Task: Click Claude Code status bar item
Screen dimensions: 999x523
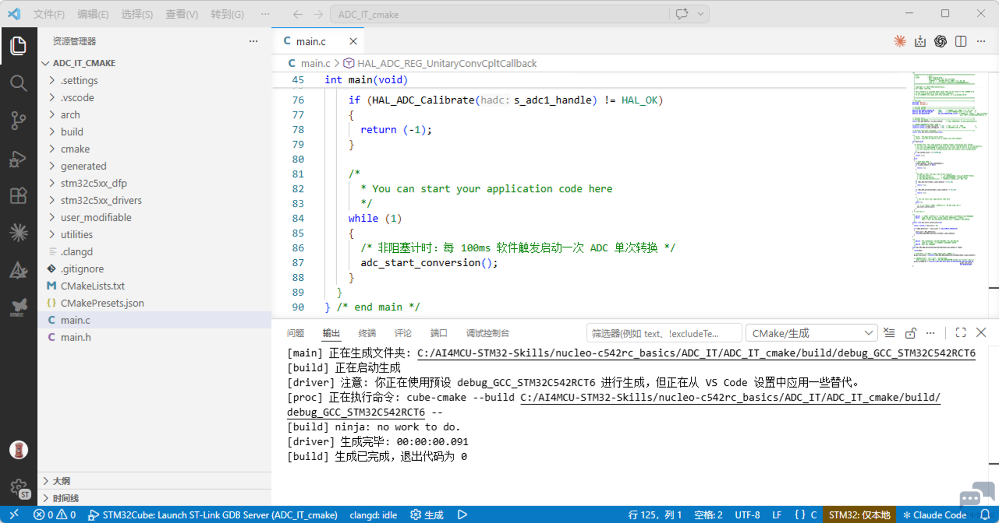Action: click(934, 515)
